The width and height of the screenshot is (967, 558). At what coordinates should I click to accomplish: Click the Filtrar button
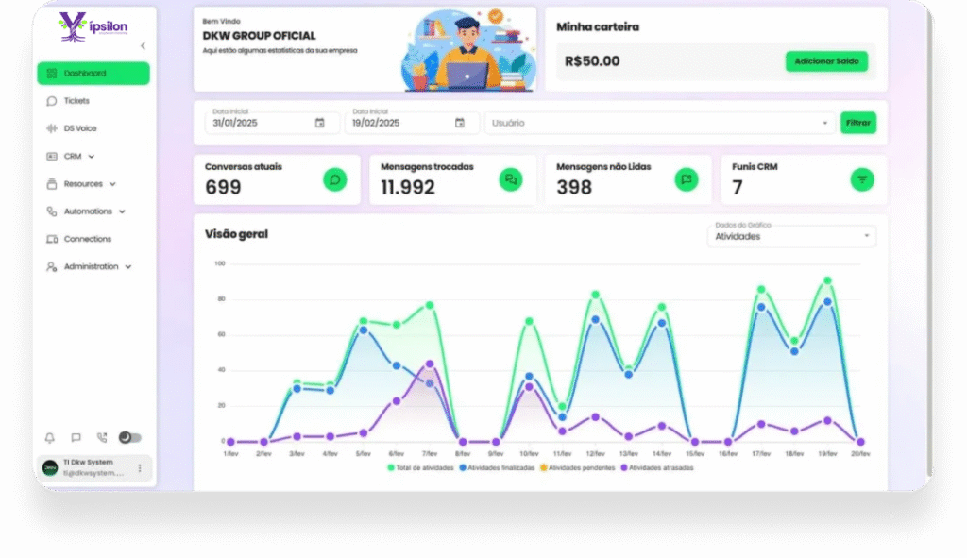(x=857, y=123)
